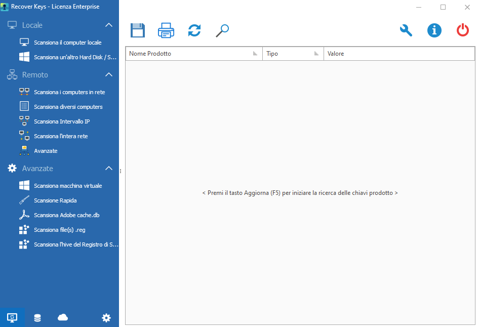Start Scansione Rapida
This screenshot has width=478, height=327.
click(x=55, y=200)
